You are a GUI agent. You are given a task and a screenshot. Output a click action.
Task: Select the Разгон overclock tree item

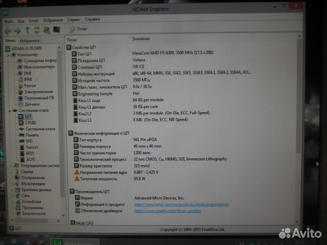coord(30,85)
